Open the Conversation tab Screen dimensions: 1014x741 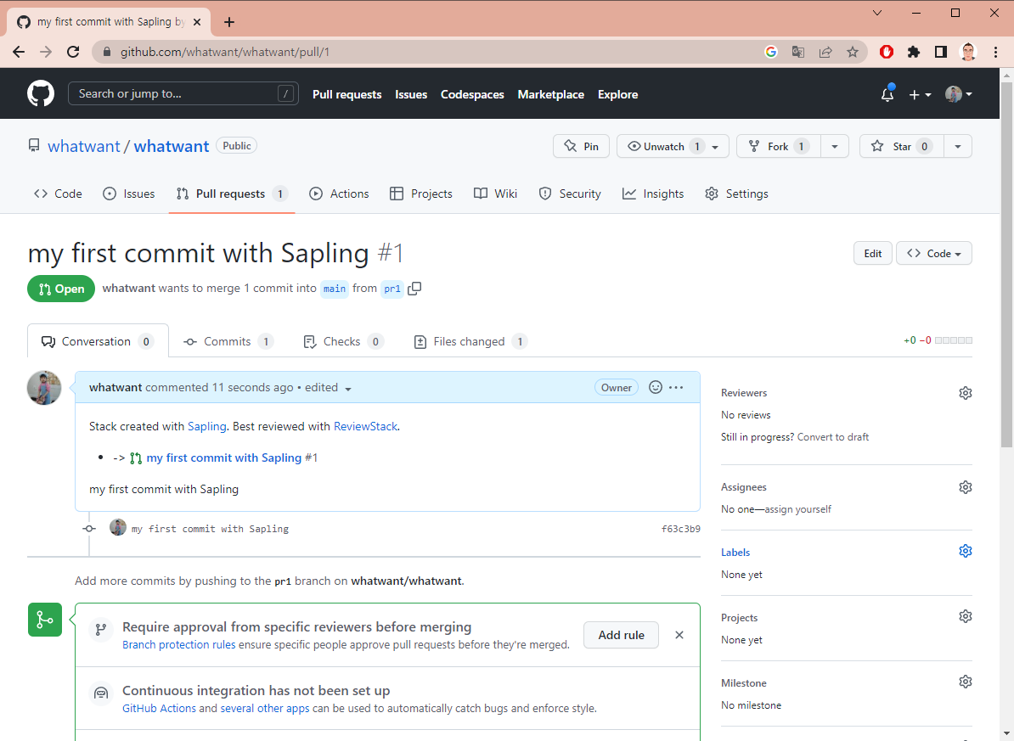coord(98,341)
